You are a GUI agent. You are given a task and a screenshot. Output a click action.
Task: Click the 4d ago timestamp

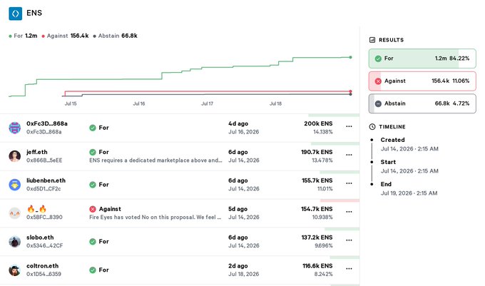pos(238,123)
